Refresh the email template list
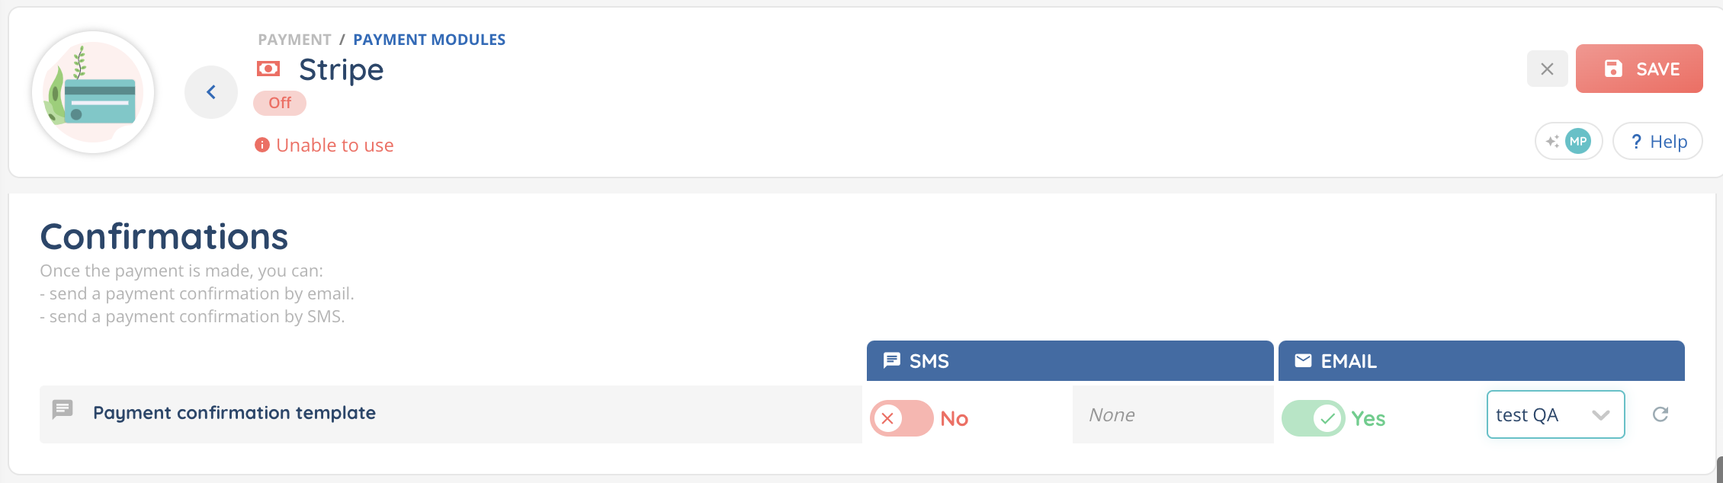The height and width of the screenshot is (483, 1723). click(x=1660, y=414)
